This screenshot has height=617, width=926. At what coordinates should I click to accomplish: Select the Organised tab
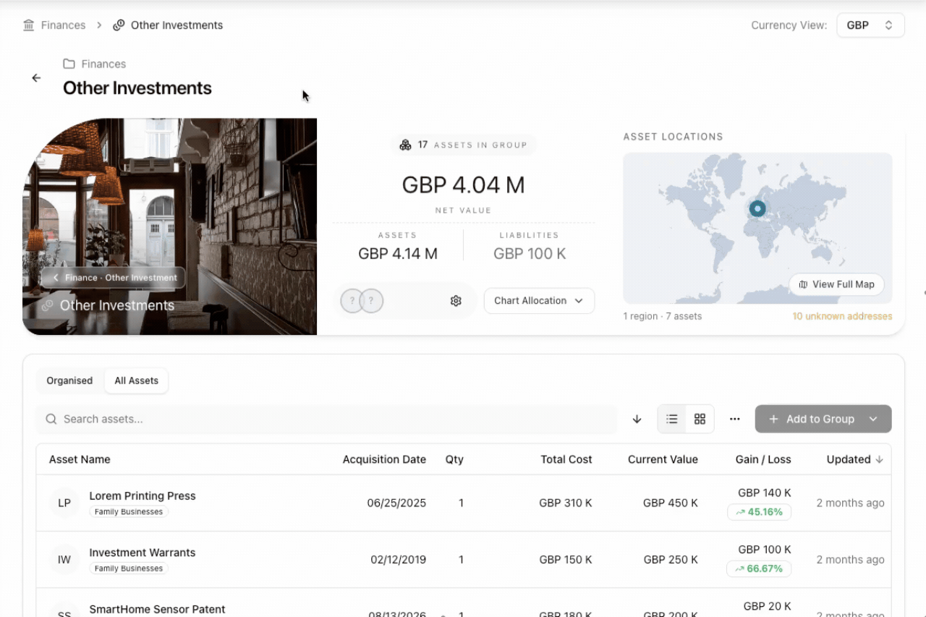(x=69, y=380)
